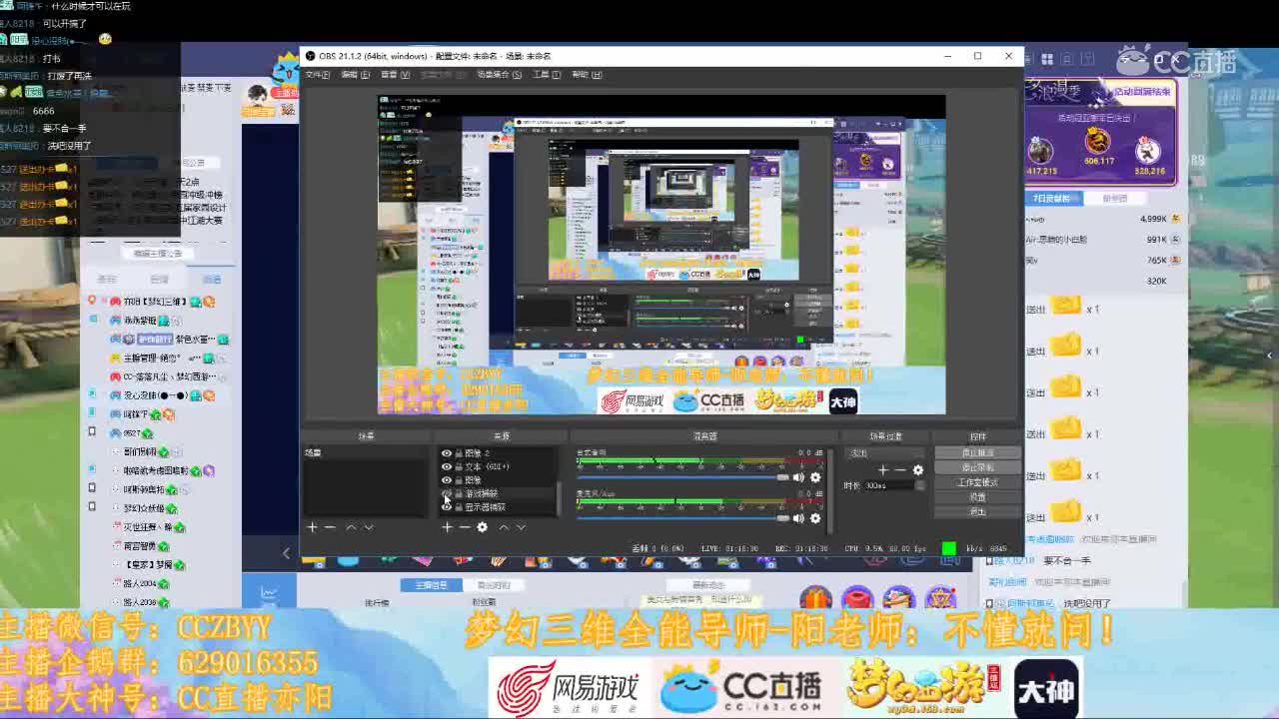This screenshot has width=1279, height=719.
Task: Open 设置 settings button
Action: (x=977, y=496)
